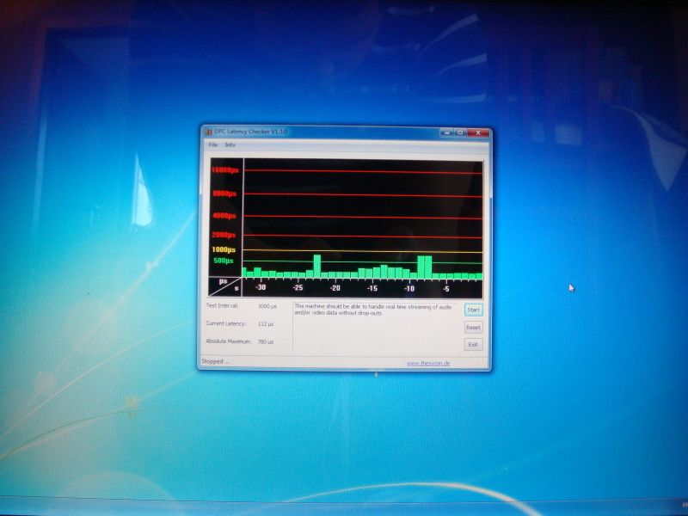Click the -10 time axis label
The width and height of the screenshot is (688, 516).
coord(409,288)
